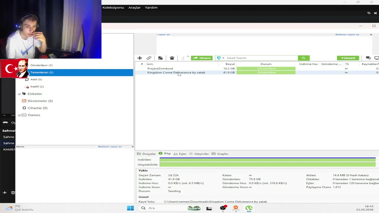This screenshot has width=379, height=213.
Task: Open the Windows Start menu
Action: click(130, 208)
